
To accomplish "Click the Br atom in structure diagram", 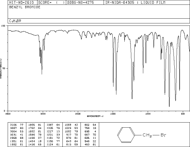I will tap(163, 135).
